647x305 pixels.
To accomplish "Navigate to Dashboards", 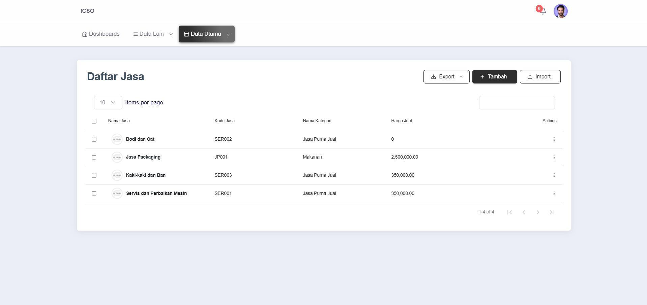I will point(101,34).
